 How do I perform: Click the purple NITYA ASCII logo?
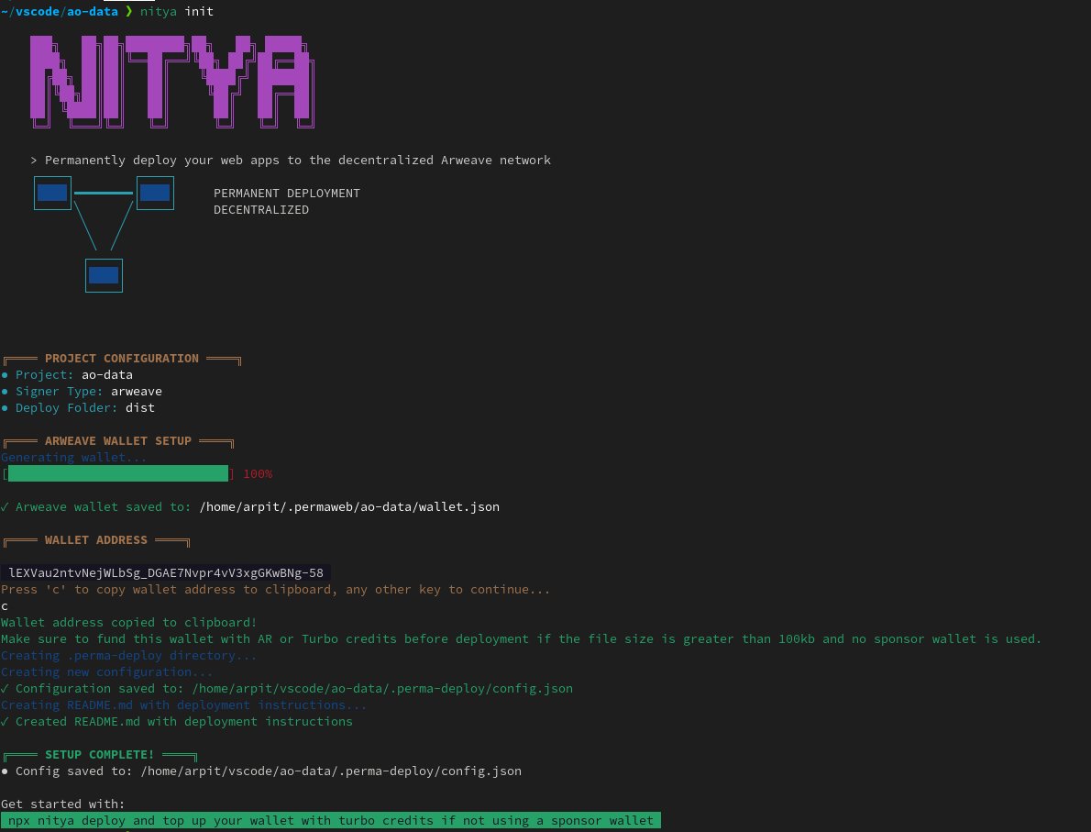(172, 83)
